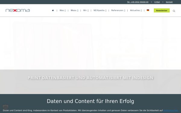Expand the NEXIpedia submenu arrow
The image size is (181, 113).
pos(106,11)
